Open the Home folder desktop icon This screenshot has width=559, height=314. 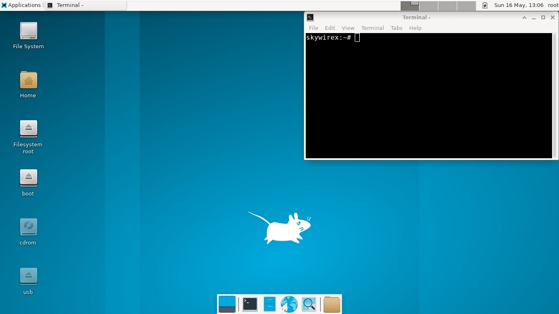28,80
